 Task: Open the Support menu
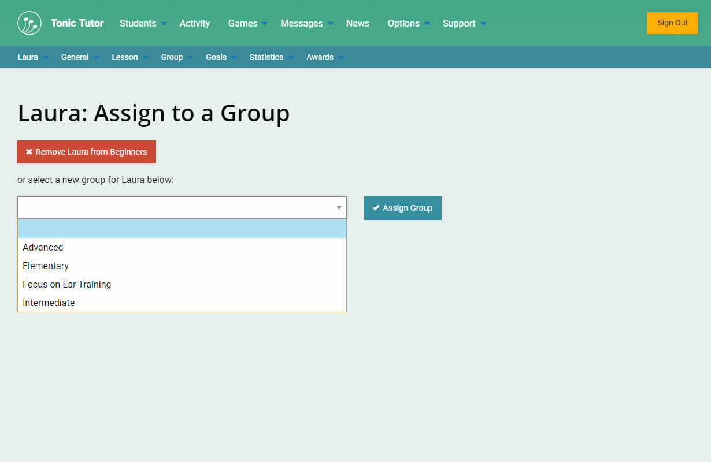[464, 23]
